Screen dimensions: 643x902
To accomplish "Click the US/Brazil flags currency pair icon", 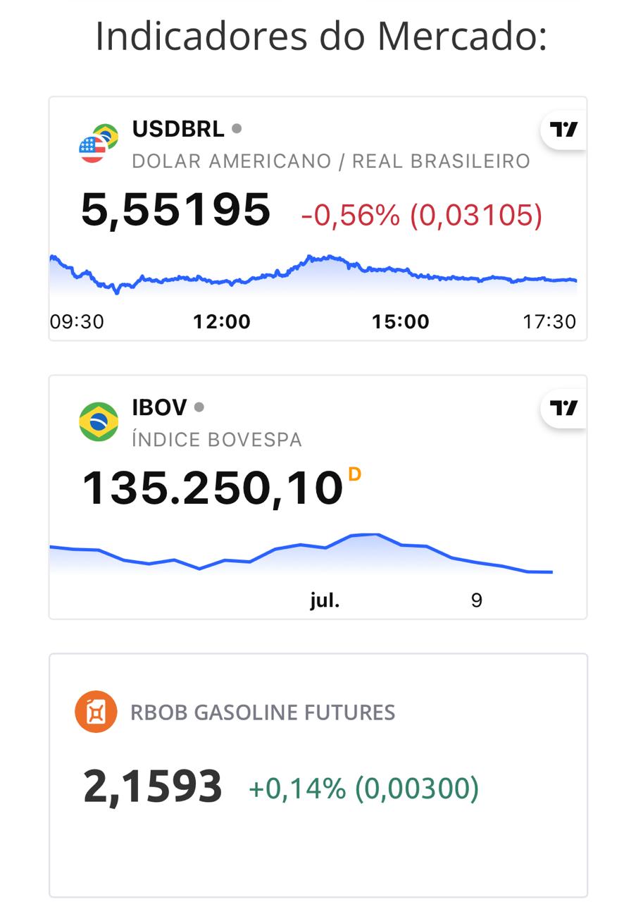I will [98, 144].
